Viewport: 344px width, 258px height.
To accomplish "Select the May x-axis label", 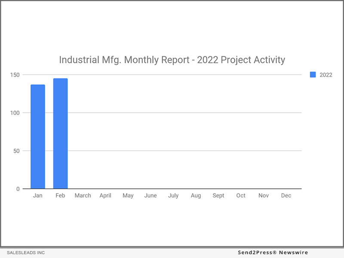I will click(x=128, y=196).
